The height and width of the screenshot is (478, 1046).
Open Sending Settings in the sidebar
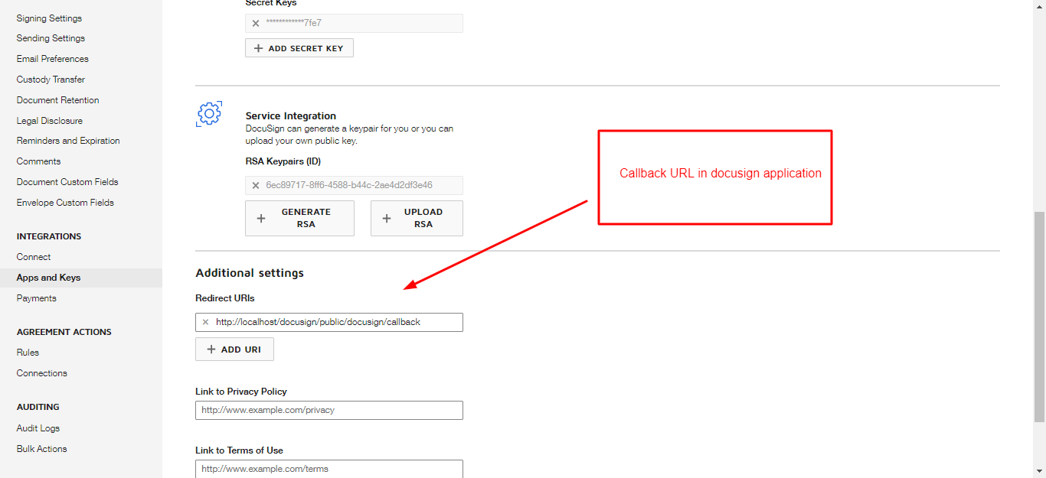click(51, 38)
